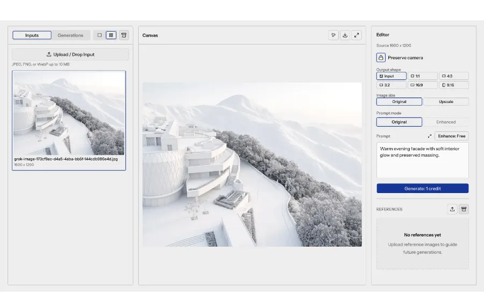Open the Generations tab
The image size is (484, 303).
pyautogui.click(x=70, y=35)
